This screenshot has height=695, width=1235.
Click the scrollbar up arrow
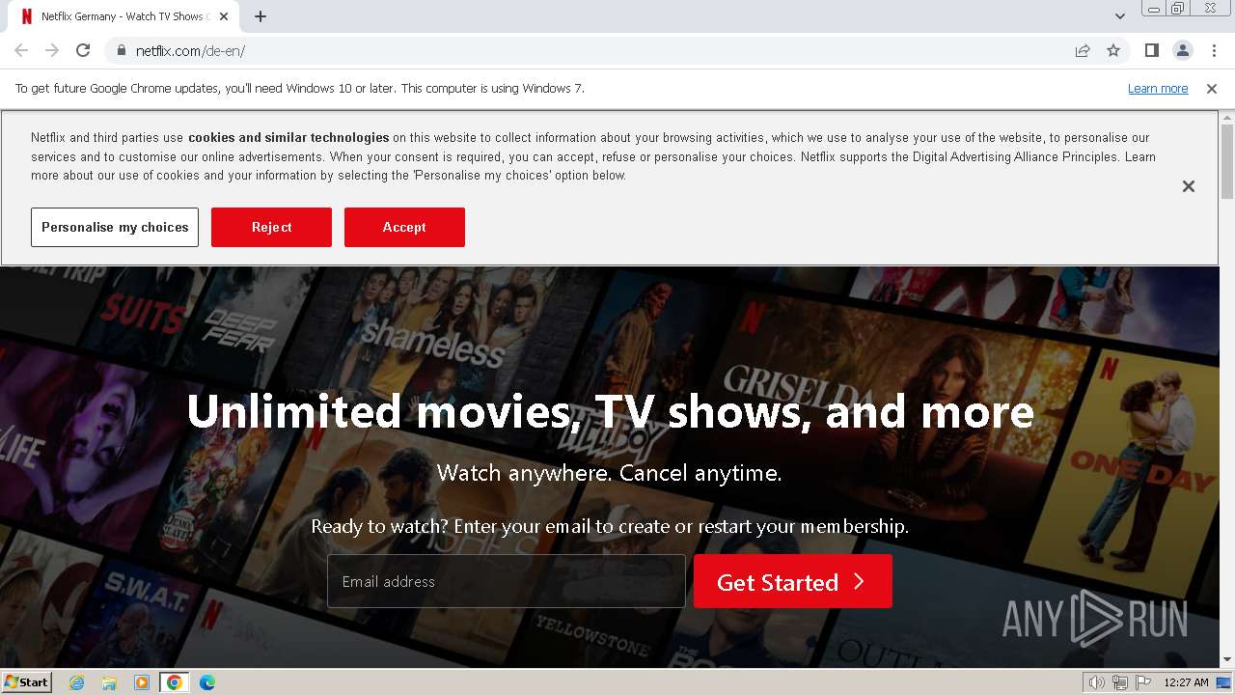tap(1227, 118)
